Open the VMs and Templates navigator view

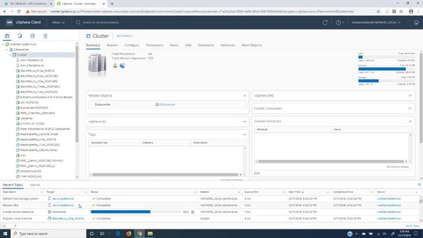coord(20,36)
